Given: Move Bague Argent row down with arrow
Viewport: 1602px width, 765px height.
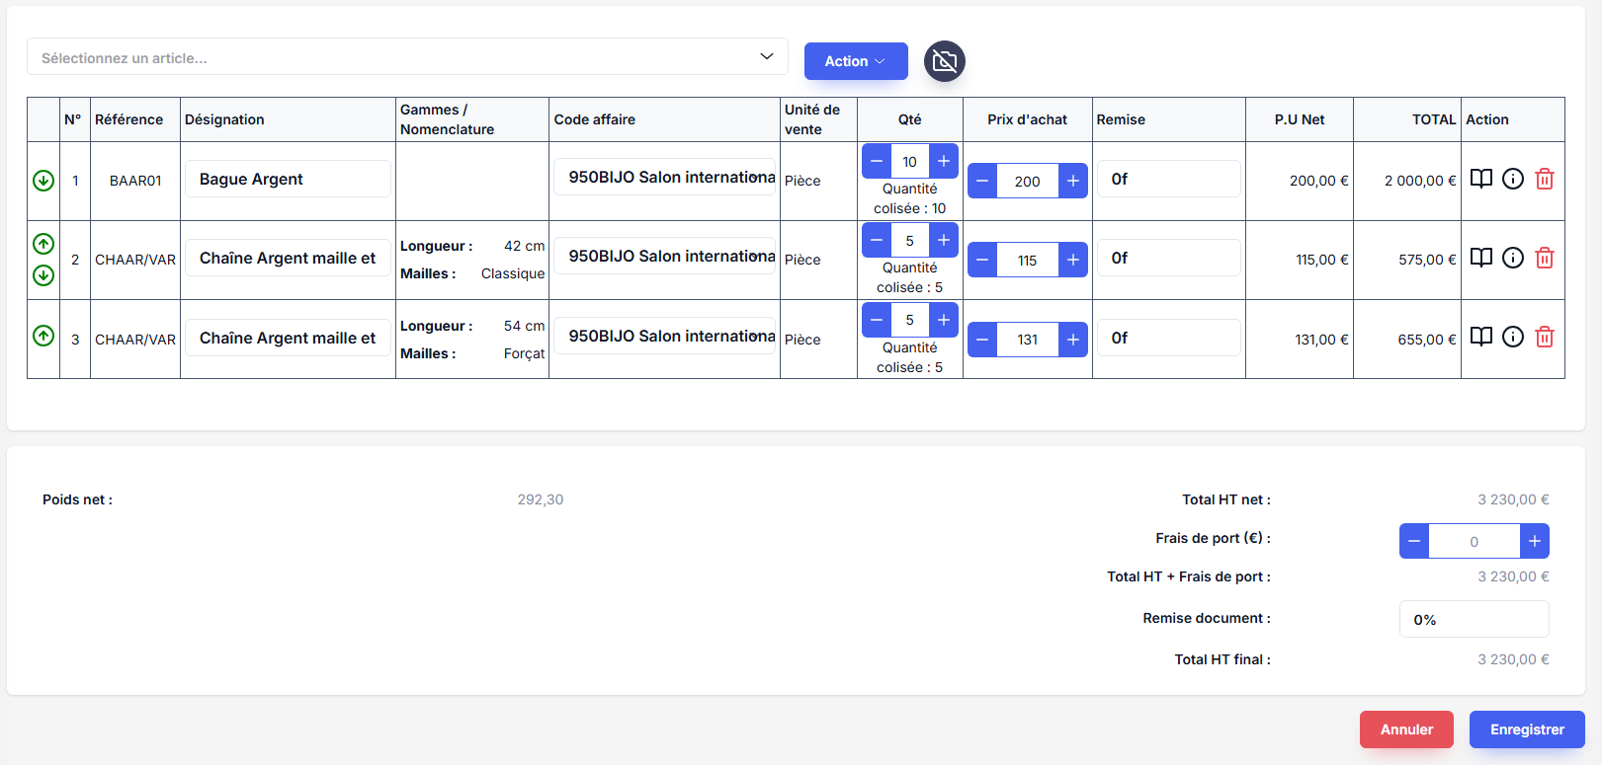Looking at the screenshot, I should [43, 181].
